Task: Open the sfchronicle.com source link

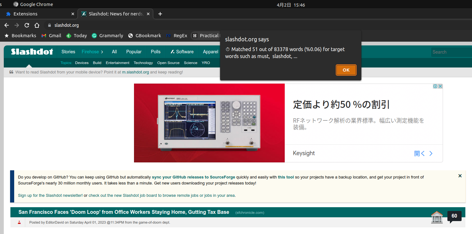Action: 250,213
